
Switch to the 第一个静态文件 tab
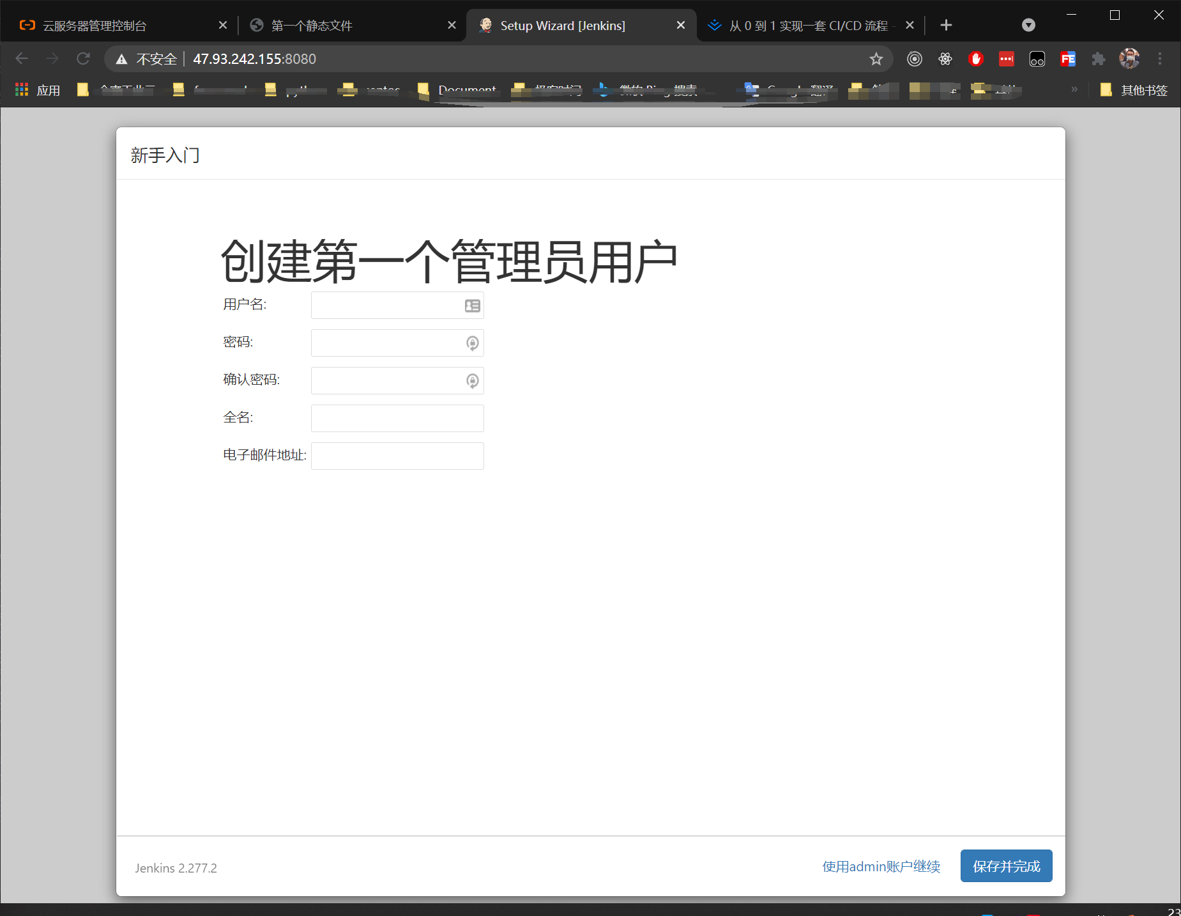click(351, 26)
